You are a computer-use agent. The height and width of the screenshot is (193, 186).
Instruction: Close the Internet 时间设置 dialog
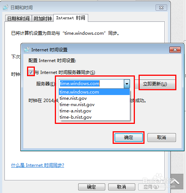pos(175,50)
